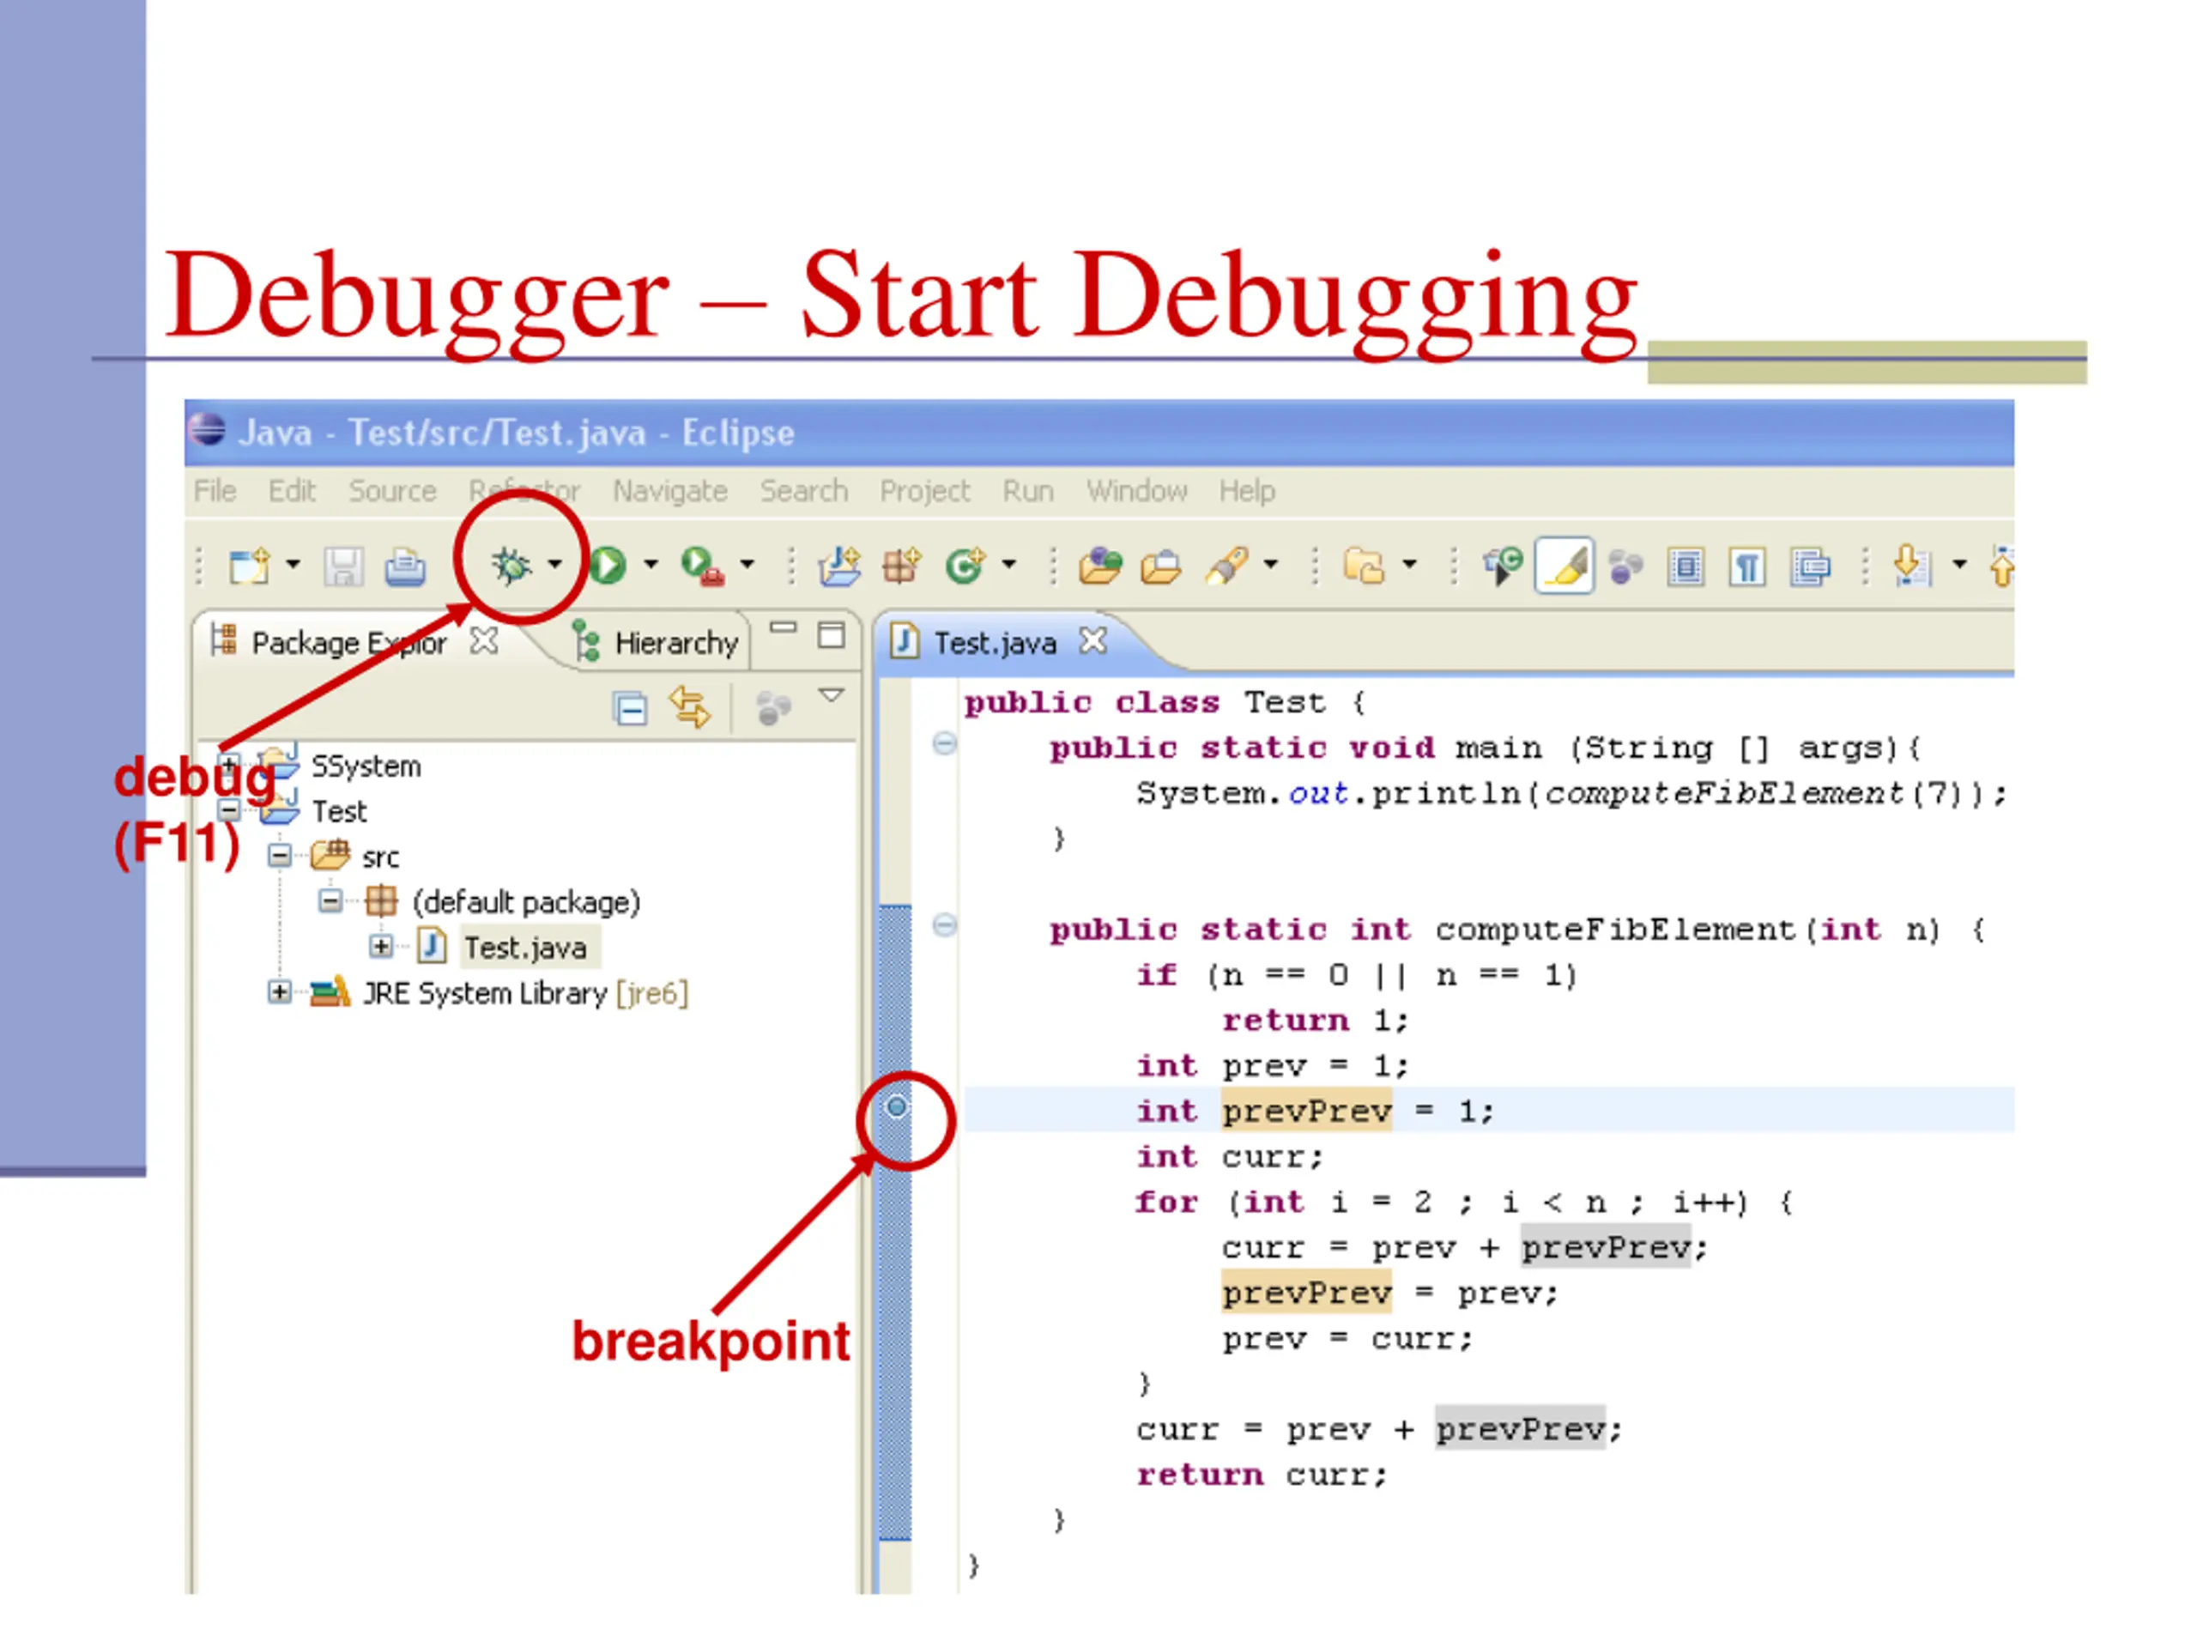Screen dimensions: 2197x1648
Task: Click the New wizard toolbar icon
Action: point(248,566)
